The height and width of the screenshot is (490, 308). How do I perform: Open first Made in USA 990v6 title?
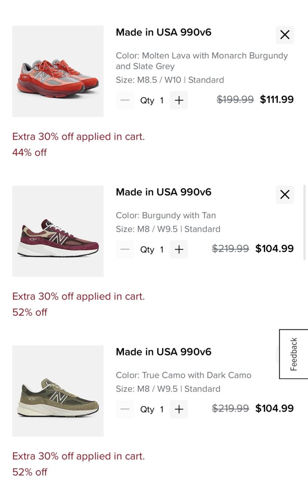163,32
